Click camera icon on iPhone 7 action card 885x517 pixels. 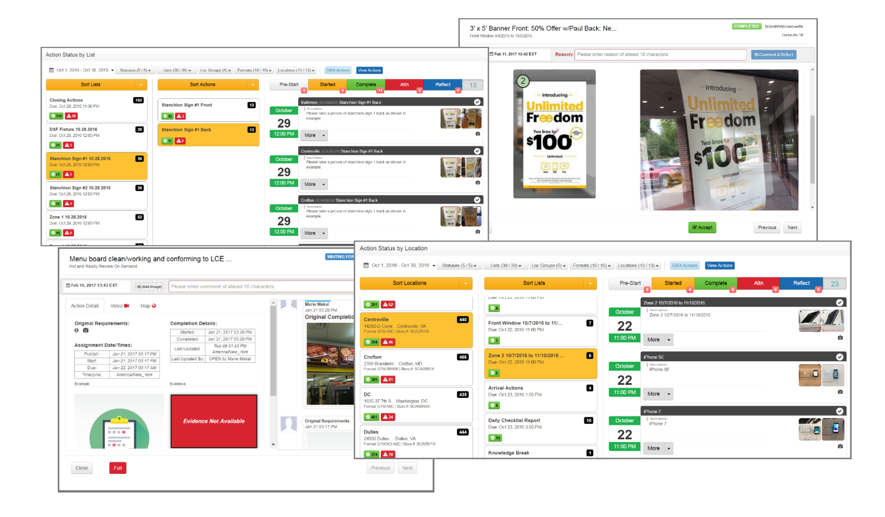pyautogui.click(x=840, y=446)
